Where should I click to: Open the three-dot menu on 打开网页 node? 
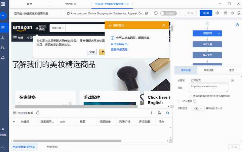[x=219, y=33]
